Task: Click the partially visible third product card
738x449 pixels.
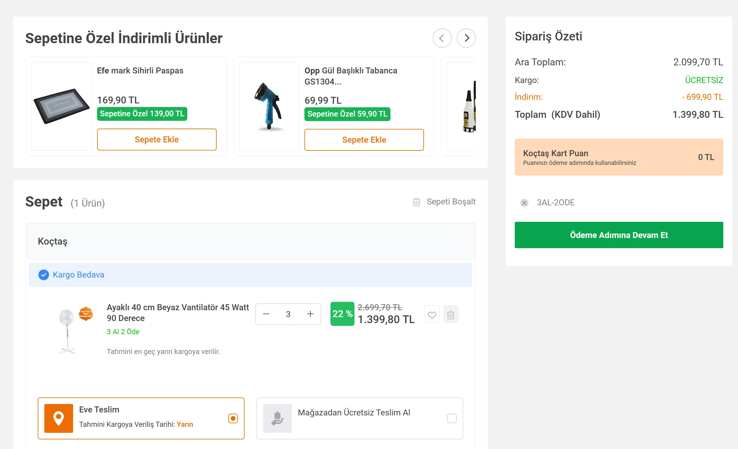Action: [x=459, y=106]
